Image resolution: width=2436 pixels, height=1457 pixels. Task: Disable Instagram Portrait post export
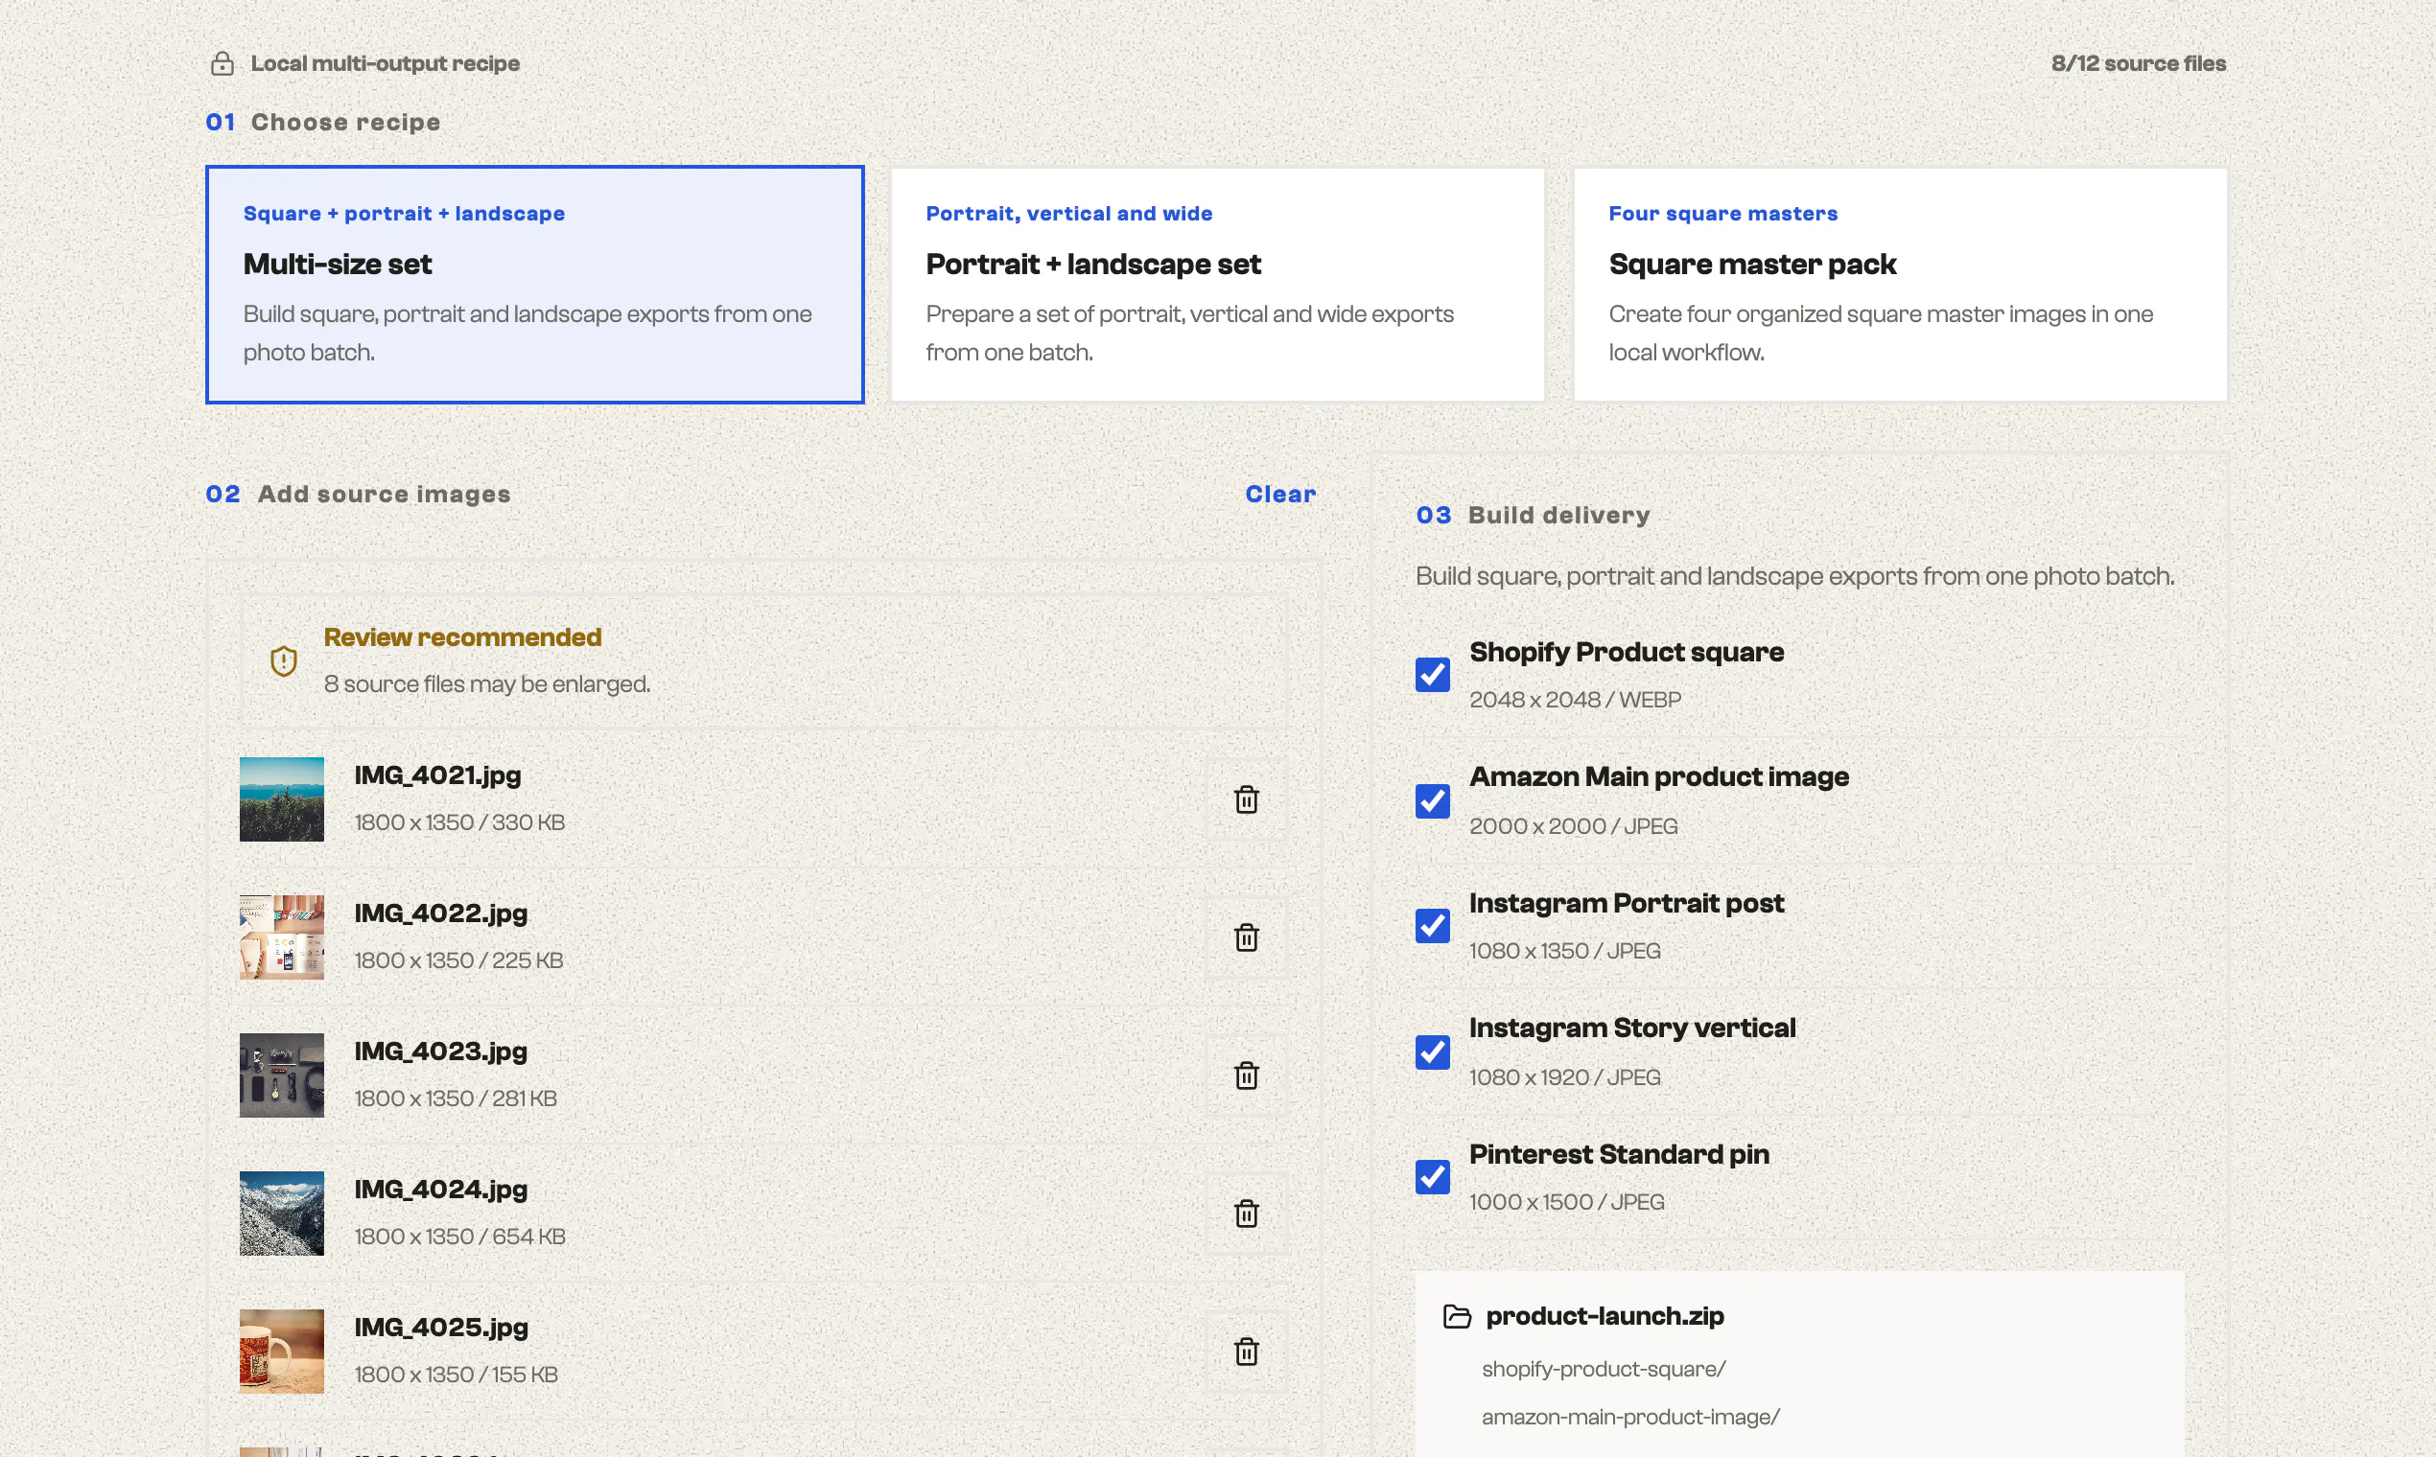pos(1432,926)
